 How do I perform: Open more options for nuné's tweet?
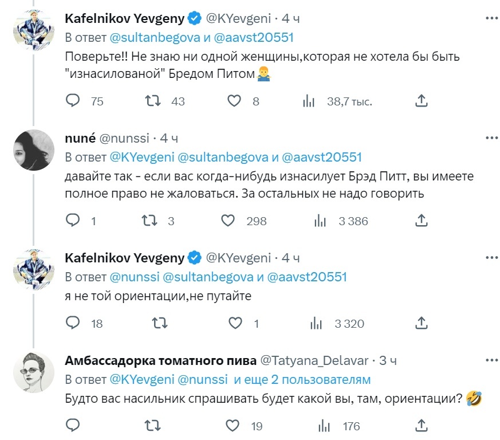tap(491, 139)
